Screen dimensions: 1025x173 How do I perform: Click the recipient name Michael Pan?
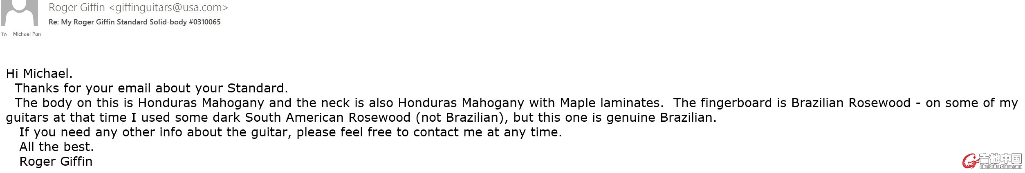tap(27, 34)
